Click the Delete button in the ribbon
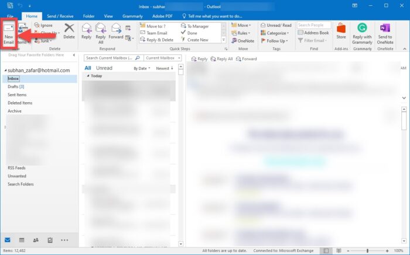This screenshot has height=255, width=410. 69,32
